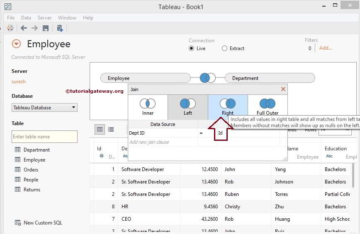The image size is (360, 234).
Task: Click the High School education cell
Action: pyautogui.click(x=337, y=219)
